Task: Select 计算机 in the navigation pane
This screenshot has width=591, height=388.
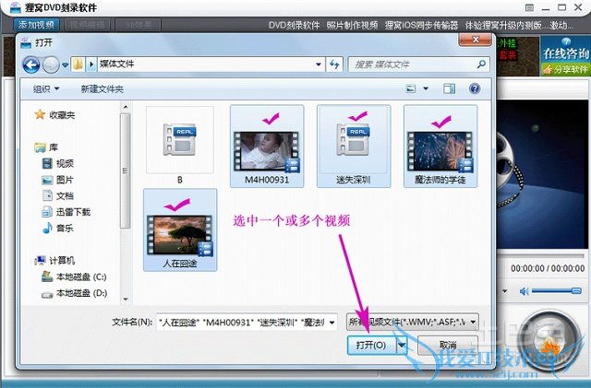Action: coord(54,261)
